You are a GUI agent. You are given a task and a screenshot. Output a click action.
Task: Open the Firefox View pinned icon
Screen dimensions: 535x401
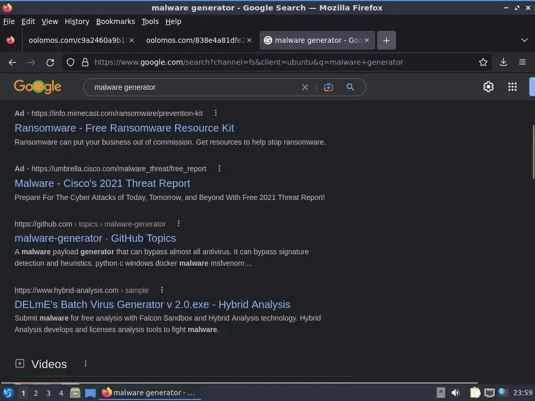pyautogui.click(x=10, y=40)
